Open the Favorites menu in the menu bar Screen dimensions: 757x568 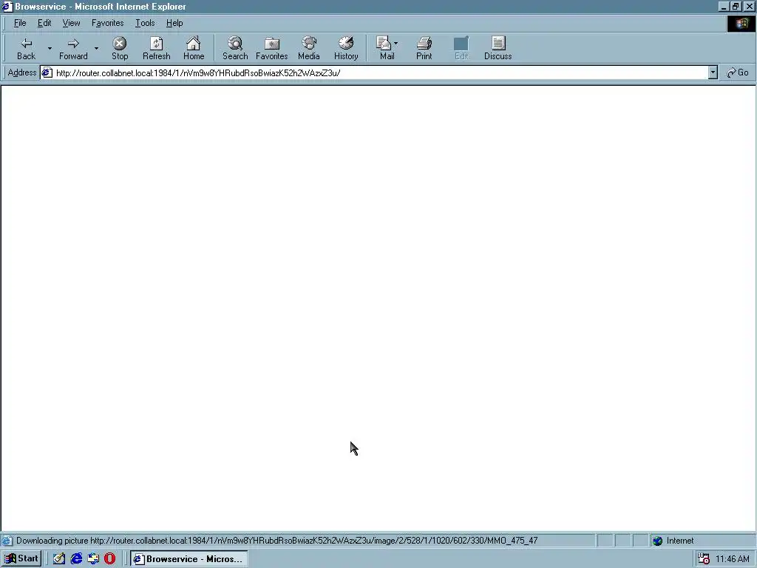pyautogui.click(x=108, y=23)
